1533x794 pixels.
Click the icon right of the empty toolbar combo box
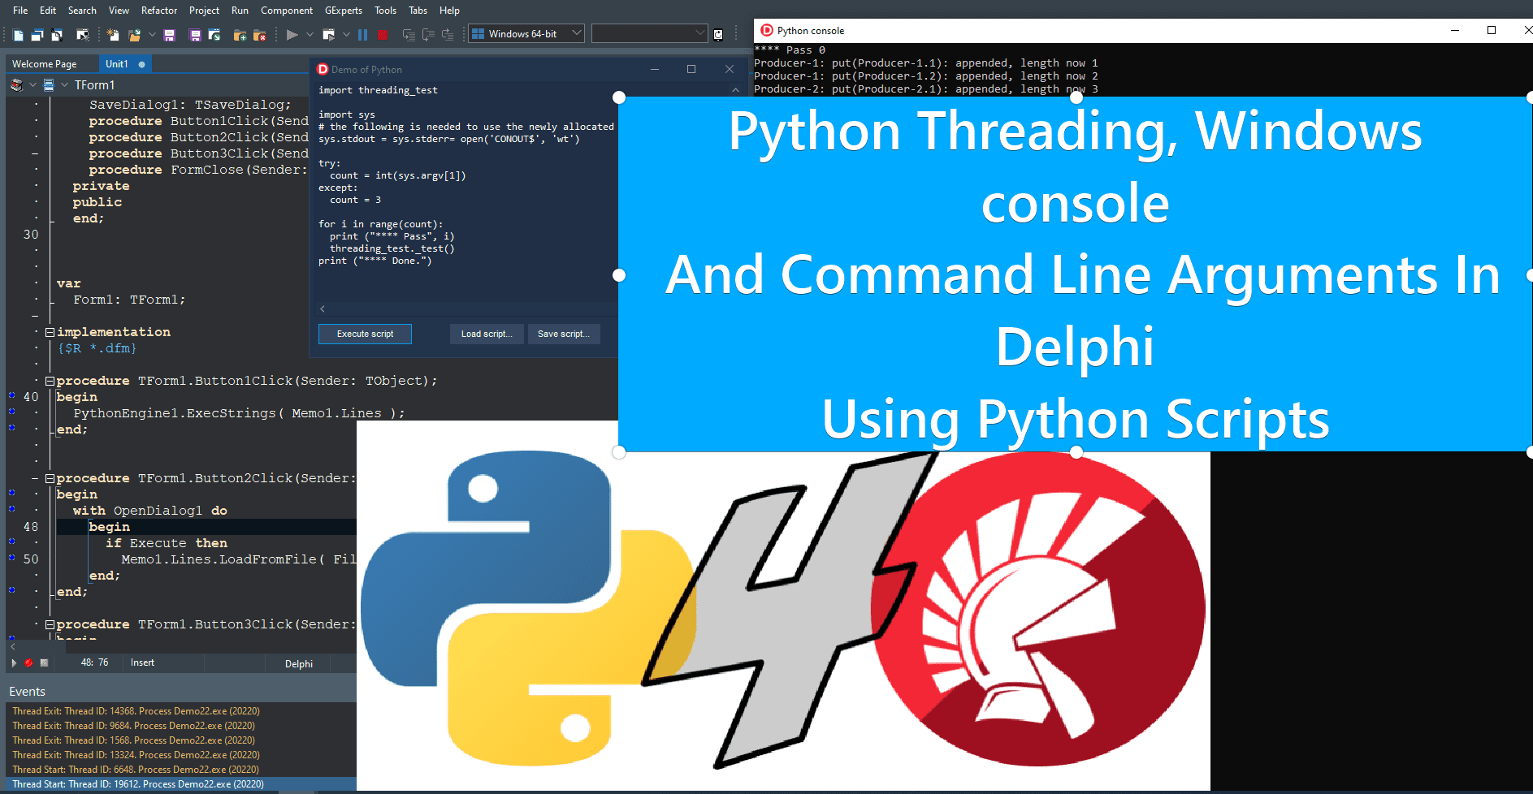point(718,35)
